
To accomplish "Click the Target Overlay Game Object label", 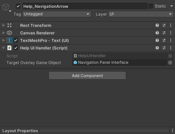I will [34, 63].
